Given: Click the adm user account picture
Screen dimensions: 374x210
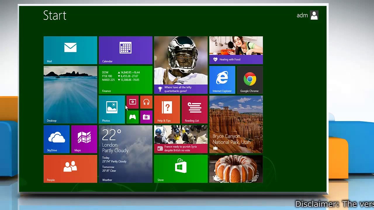Looking at the screenshot, I should 314,15.
